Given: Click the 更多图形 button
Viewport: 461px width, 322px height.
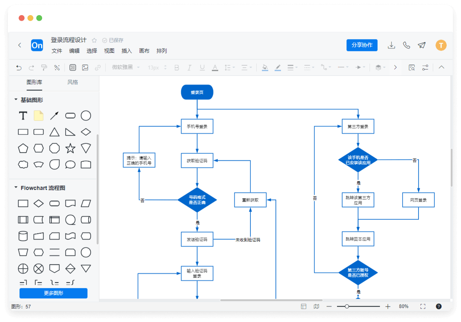Looking at the screenshot, I should 53,293.
